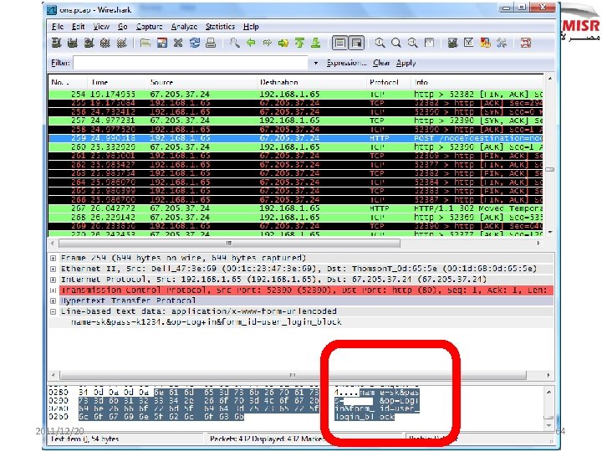Edit capture filters icon
Viewport: 602px width, 452px height.
click(x=452, y=43)
